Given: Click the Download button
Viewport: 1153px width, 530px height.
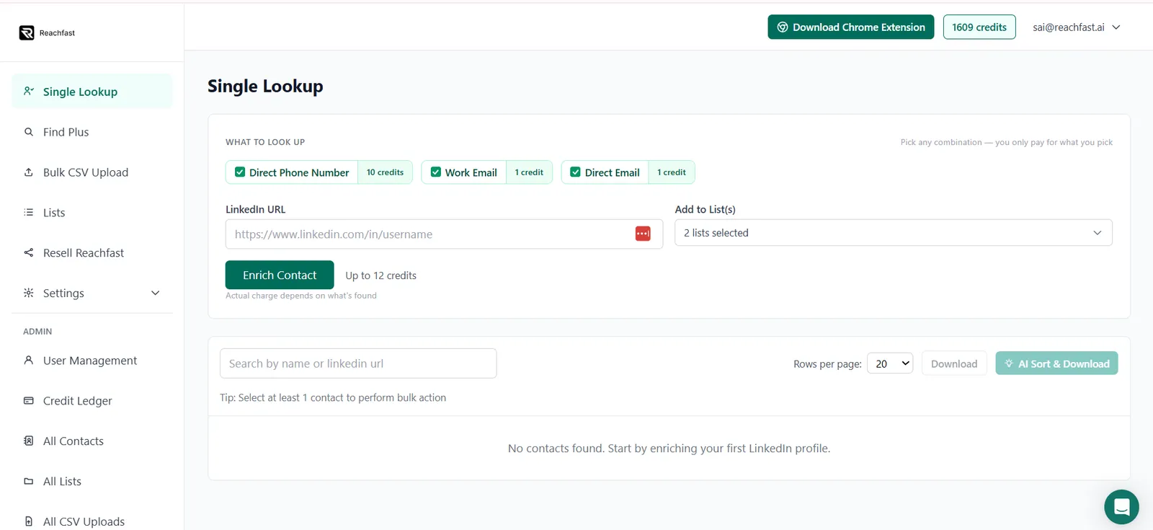Looking at the screenshot, I should (954, 363).
